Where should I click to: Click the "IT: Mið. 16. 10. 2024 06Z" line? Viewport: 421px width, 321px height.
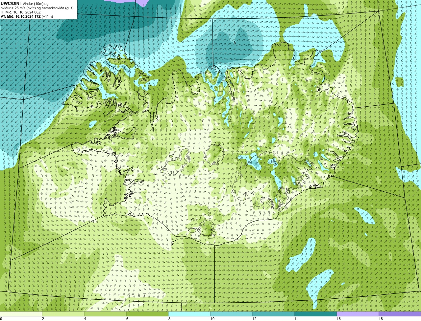click(21, 12)
